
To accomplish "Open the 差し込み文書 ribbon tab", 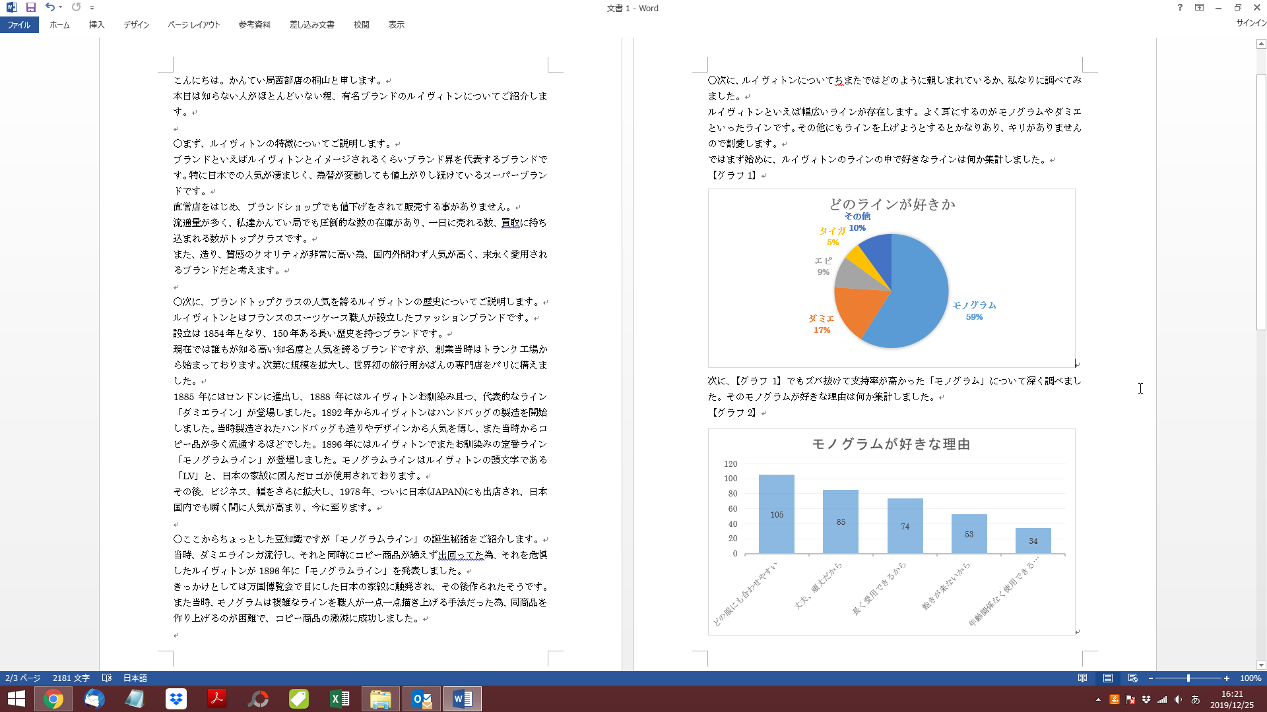I will [x=312, y=25].
